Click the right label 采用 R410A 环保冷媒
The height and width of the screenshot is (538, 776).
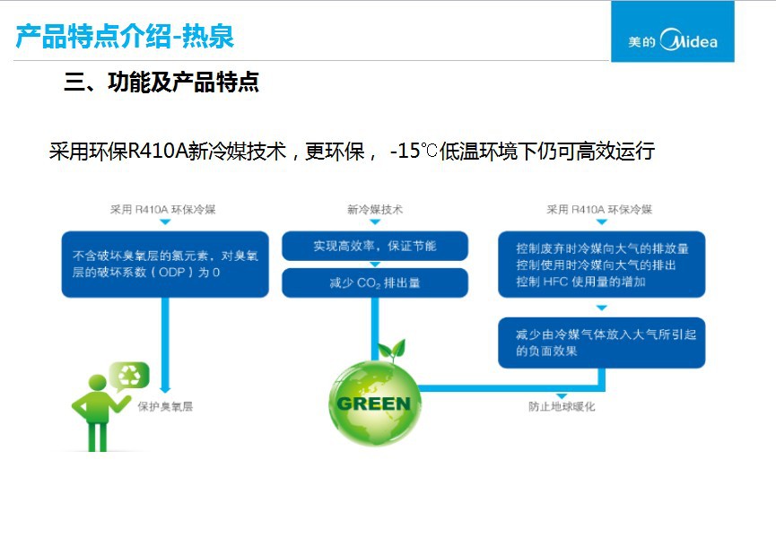coord(599,210)
